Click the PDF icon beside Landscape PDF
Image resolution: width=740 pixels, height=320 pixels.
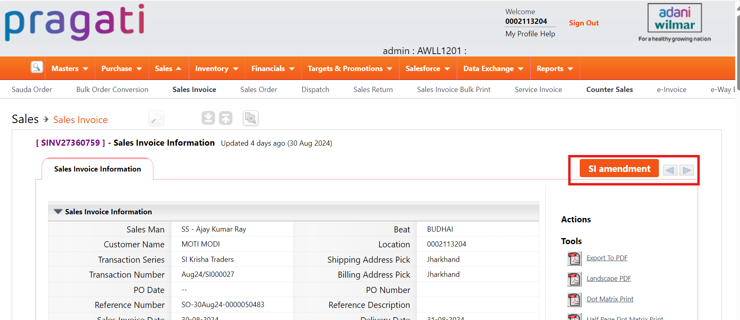(574, 279)
